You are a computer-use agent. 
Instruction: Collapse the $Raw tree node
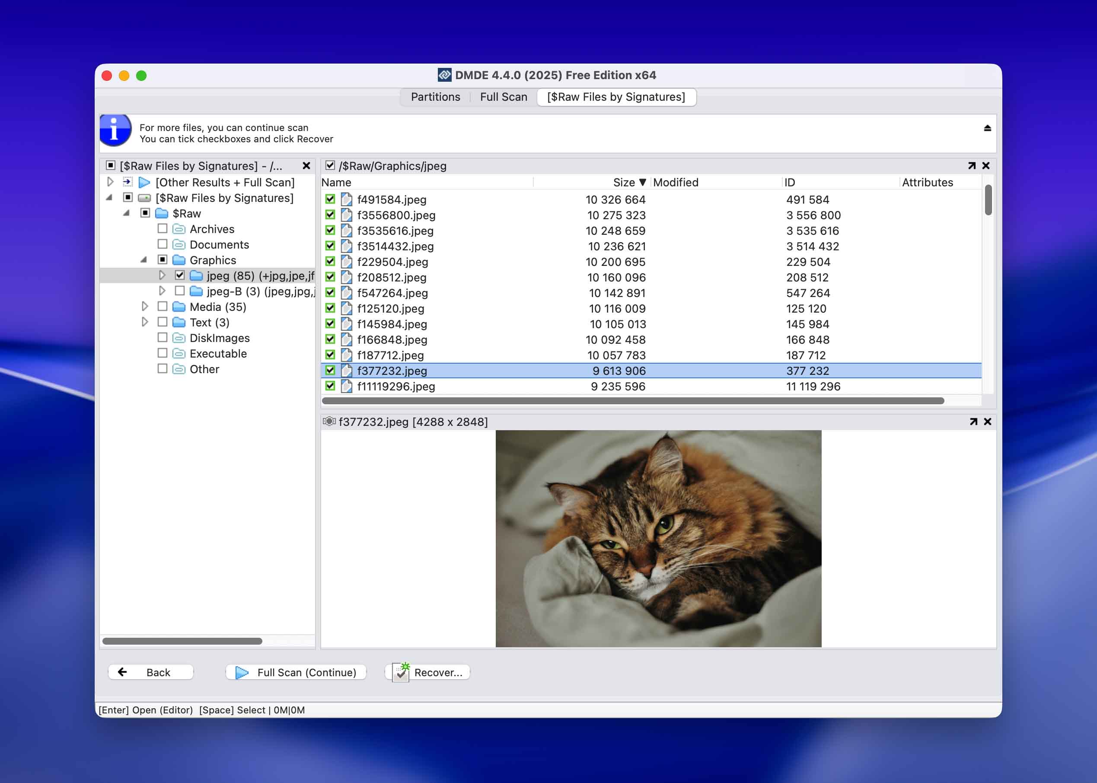tap(127, 213)
